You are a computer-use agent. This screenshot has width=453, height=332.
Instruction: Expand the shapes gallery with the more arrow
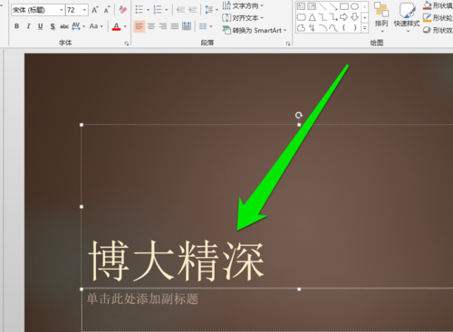[x=365, y=28]
